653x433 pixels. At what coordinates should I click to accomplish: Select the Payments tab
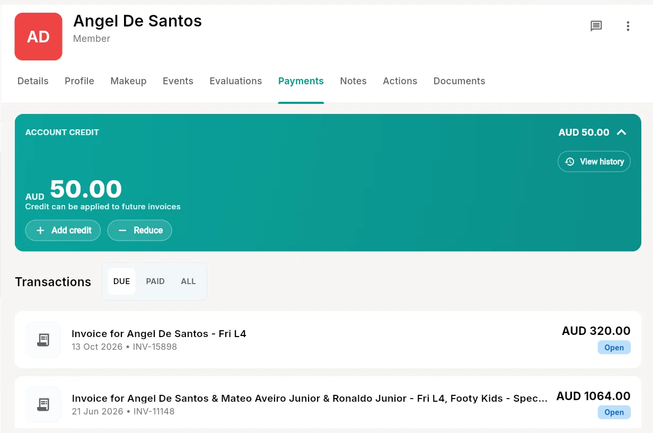301,81
